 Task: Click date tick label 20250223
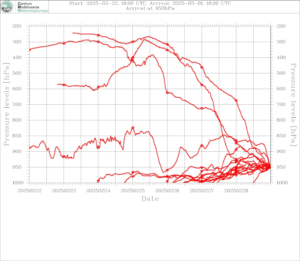click(x=64, y=191)
